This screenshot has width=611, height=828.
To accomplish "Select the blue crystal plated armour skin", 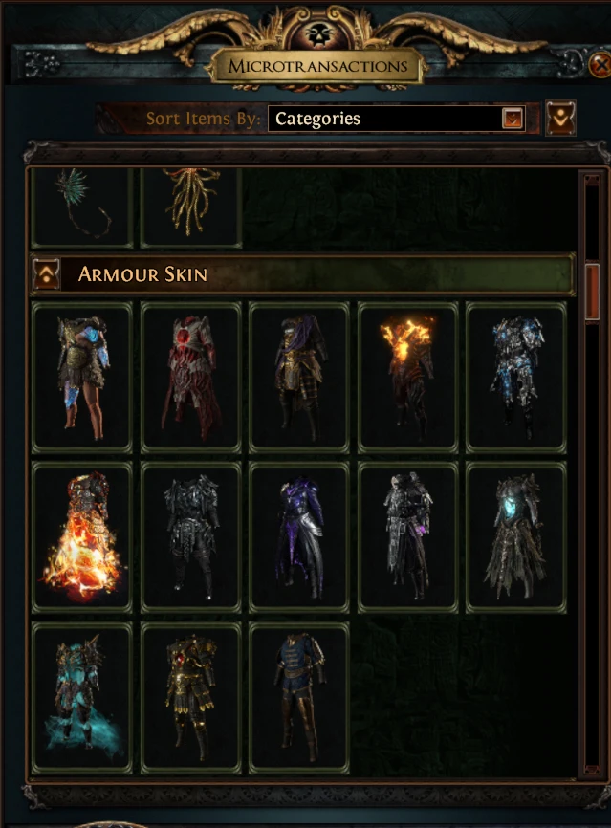I will coord(516,378).
